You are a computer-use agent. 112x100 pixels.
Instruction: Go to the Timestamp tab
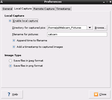click(63, 9)
